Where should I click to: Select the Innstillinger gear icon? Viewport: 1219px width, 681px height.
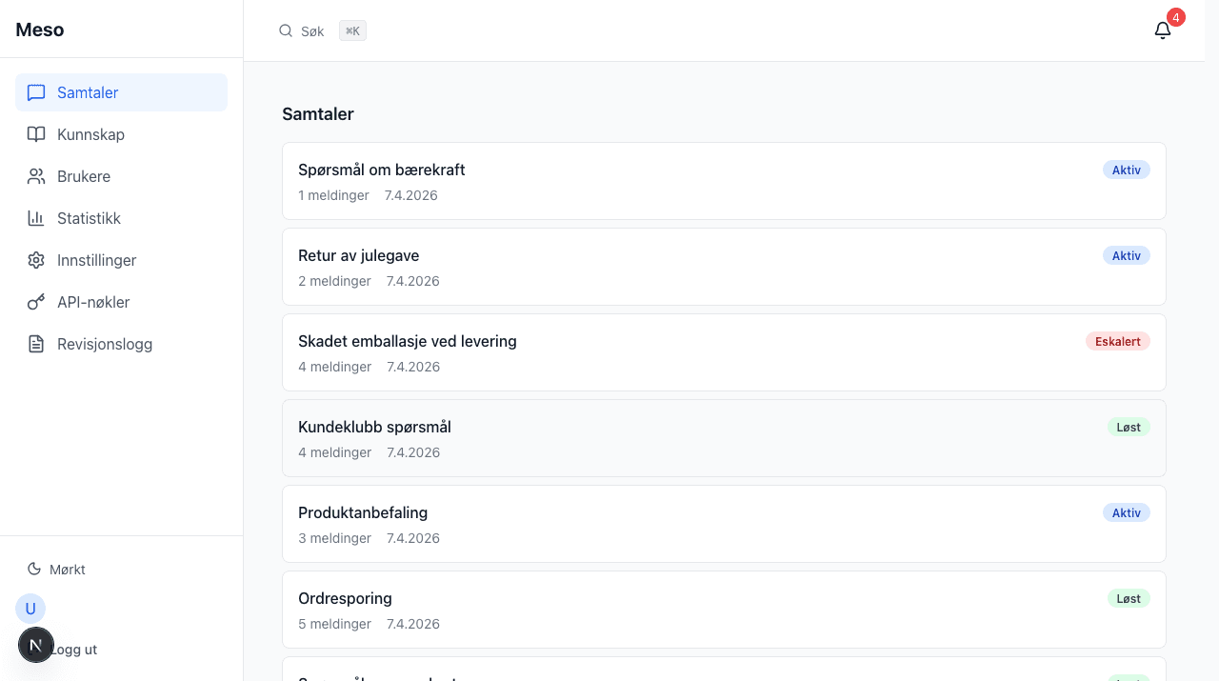coord(36,260)
